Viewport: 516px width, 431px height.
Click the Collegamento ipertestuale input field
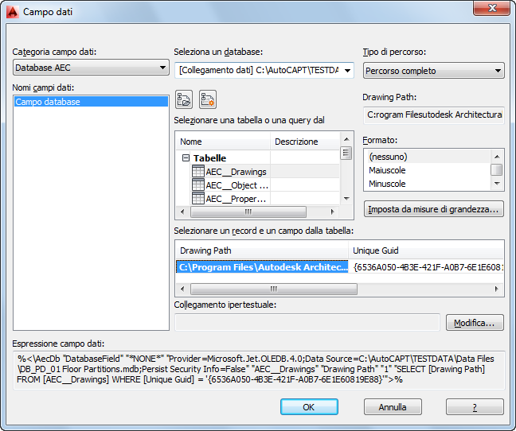pyautogui.click(x=307, y=323)
